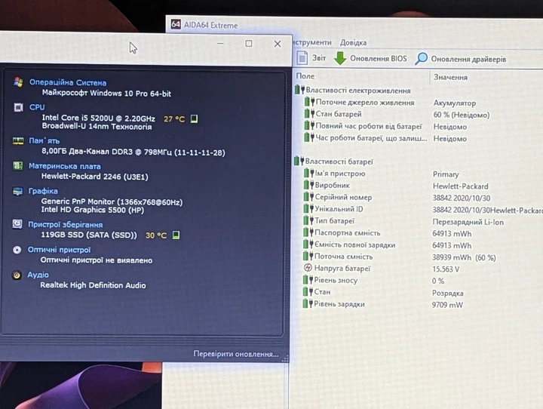Click battery icon beside Виробник
This screenshot has width=543, height=409.
308,185
